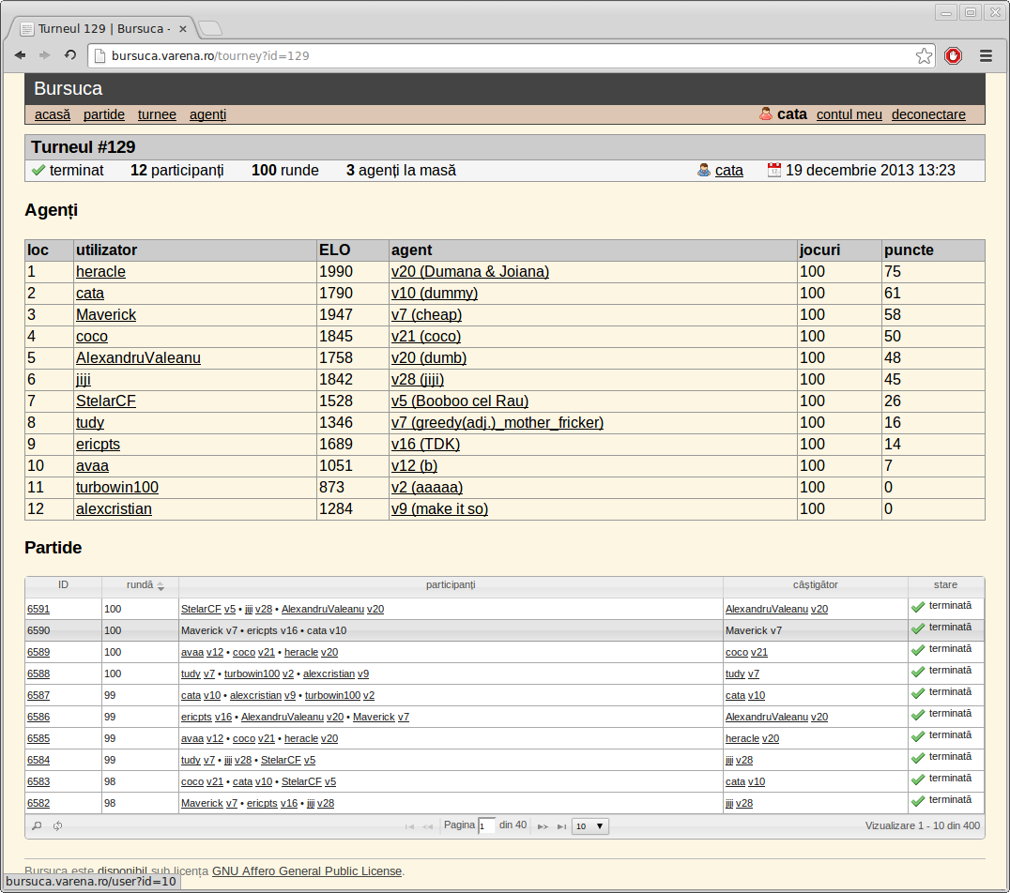Sort the grid by rundă column
Image resolution: width=1010 pixels, height=893 pixels.
[x=141, y=585]
